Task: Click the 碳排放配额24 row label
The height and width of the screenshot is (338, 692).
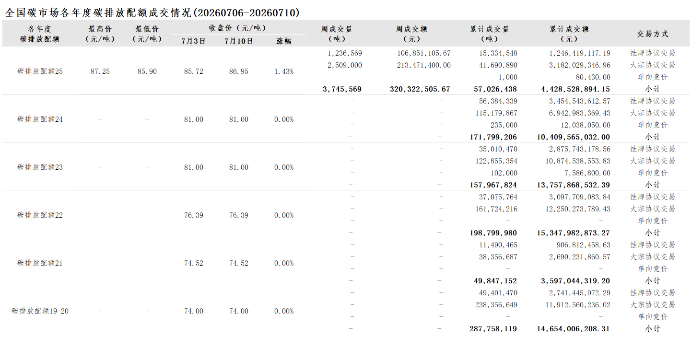Action: coord(40,119)
